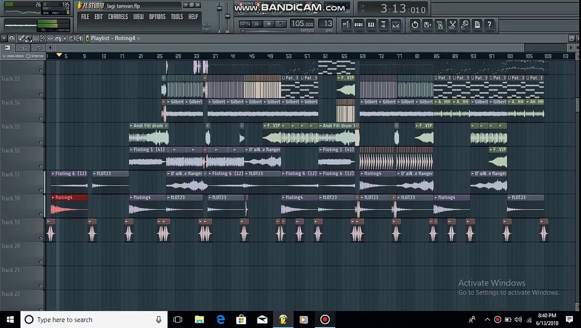Select the Playback speaker tool
Viewport: 581px width, 328px height.
[79, 38]
